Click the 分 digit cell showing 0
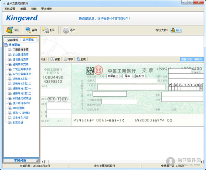The width and height of the screenshot is (206, 170). click(x=201, y=89)
